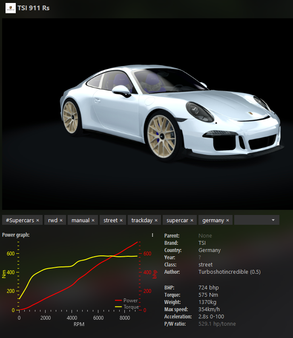Viewport: 293px width, 338px height.
Task: Delete the trackday tag
Action: click(x=156, y=221)
